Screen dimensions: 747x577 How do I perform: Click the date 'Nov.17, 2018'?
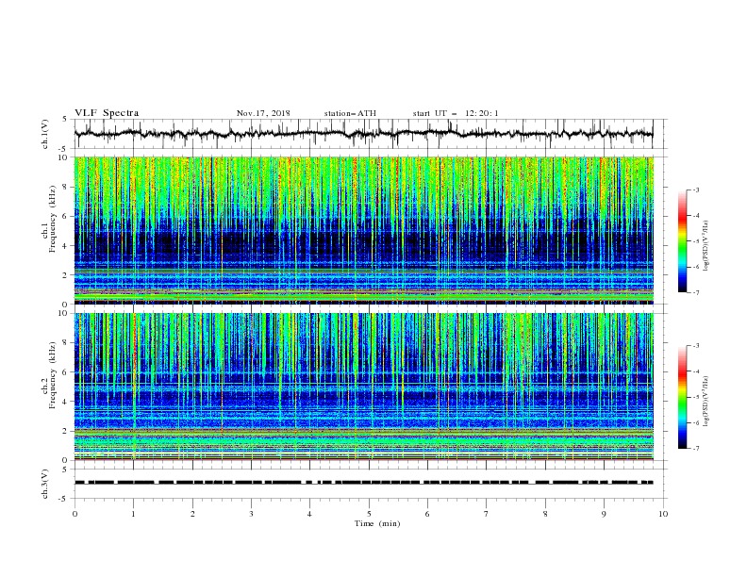(x=263, y=113)
